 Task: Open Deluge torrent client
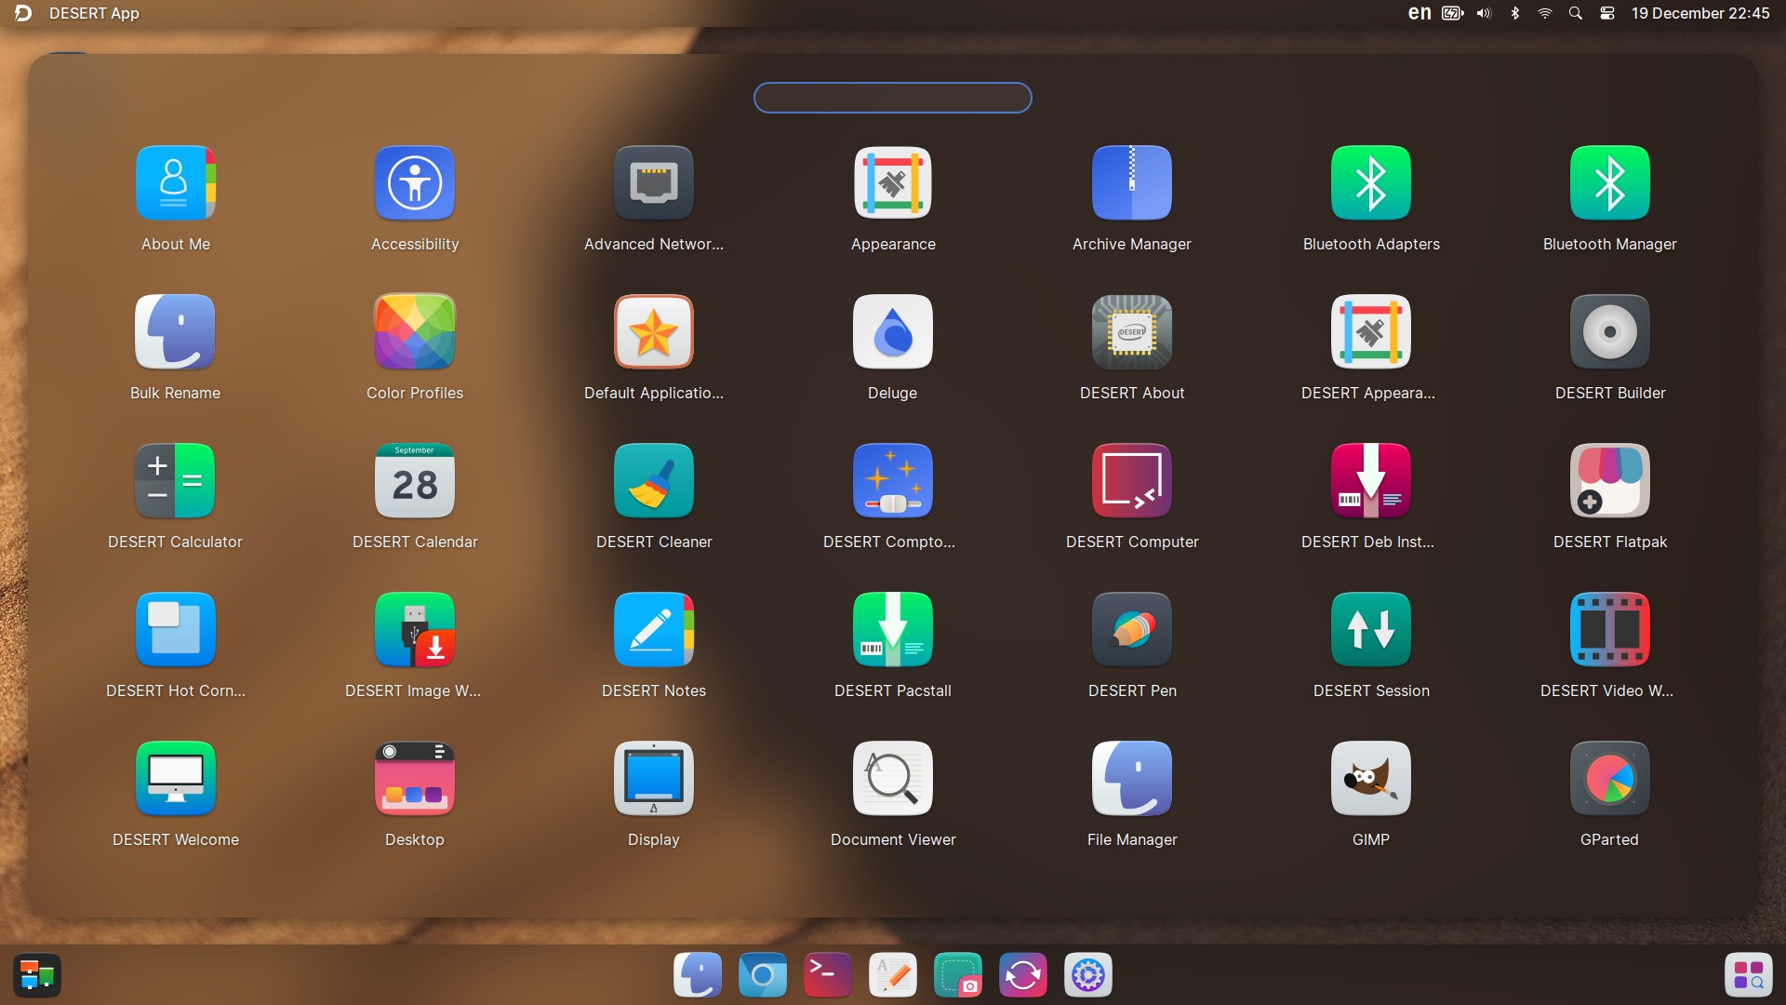892,333
